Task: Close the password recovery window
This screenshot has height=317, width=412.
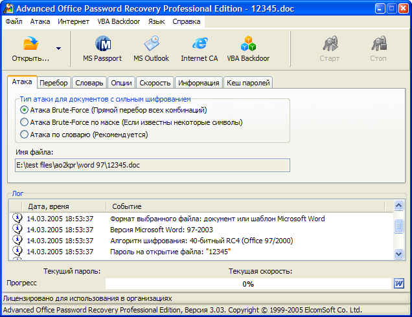Action: point(403,8)
